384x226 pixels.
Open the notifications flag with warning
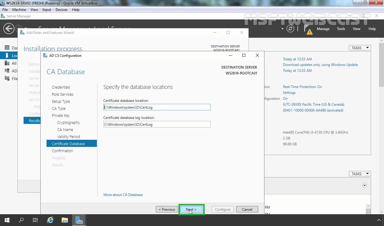tap(308, 29)
